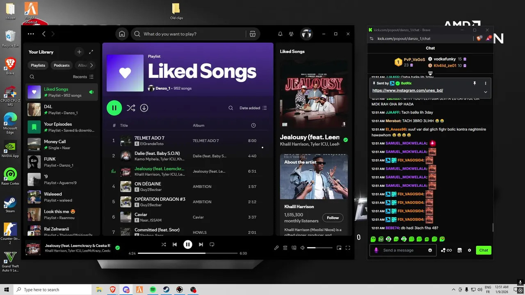Click the Send a message input
Screen dimensions: 525x295
point(402,250)
